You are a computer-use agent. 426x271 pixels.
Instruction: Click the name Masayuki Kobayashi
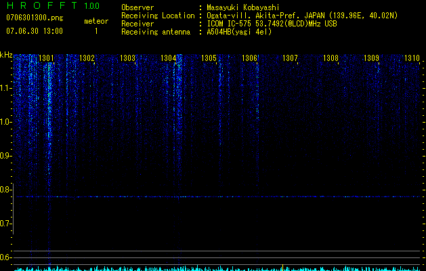pyautogui.click(x=243, y=7)
